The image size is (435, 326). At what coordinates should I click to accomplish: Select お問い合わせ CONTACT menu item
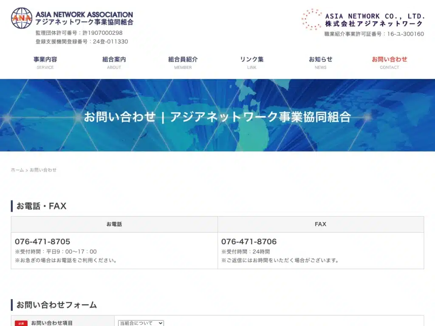click(390, 63)
